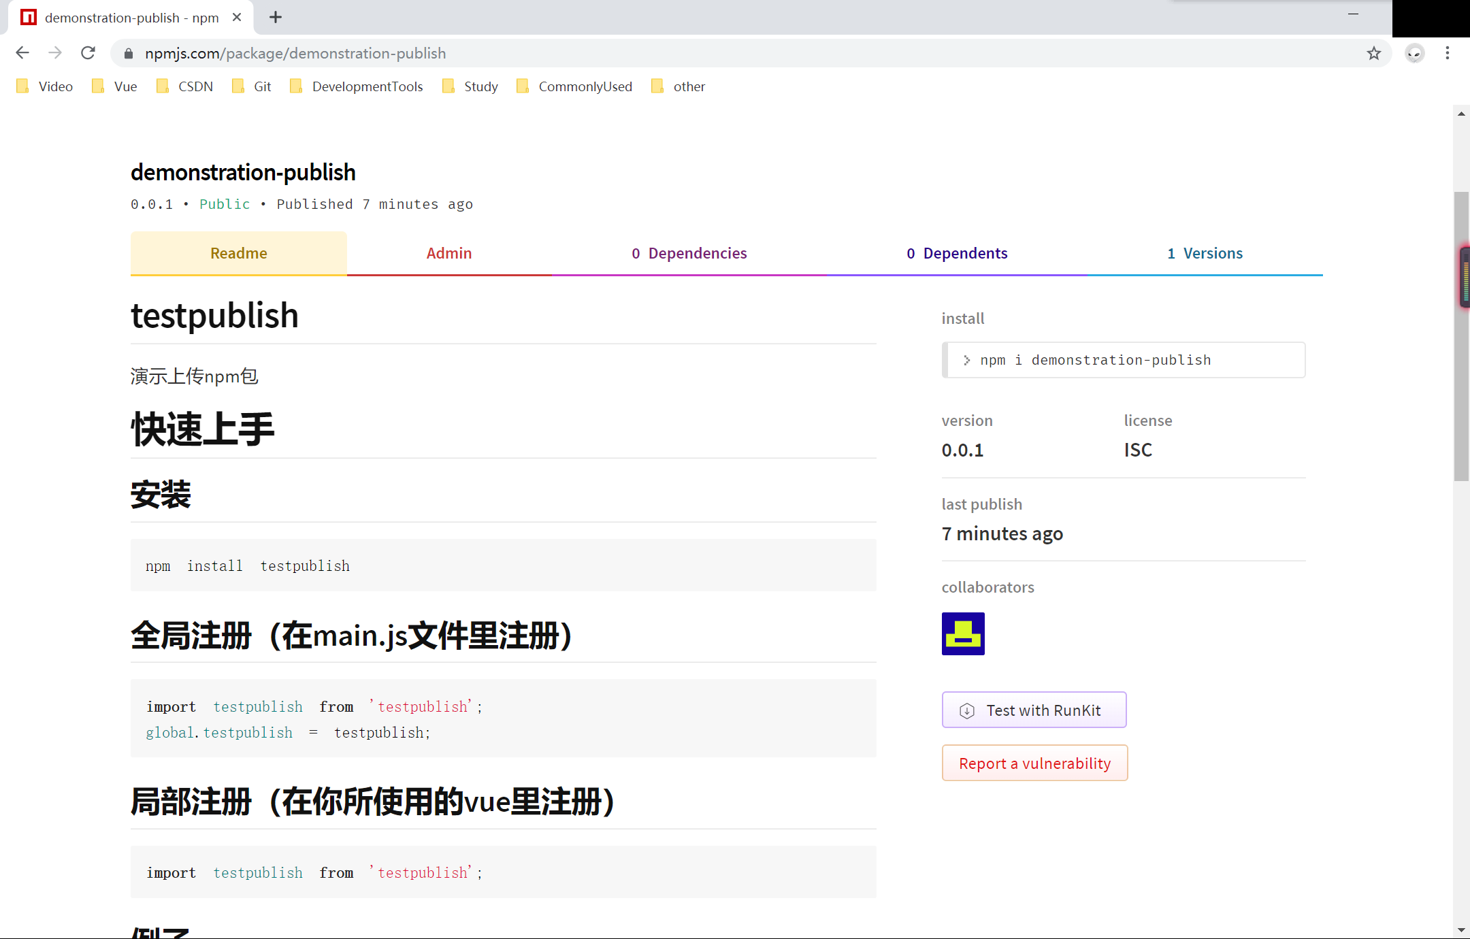This screenshot has height=939, width=1470.
Task: Close the demonstration-publish tab
Action: (237, 18)
